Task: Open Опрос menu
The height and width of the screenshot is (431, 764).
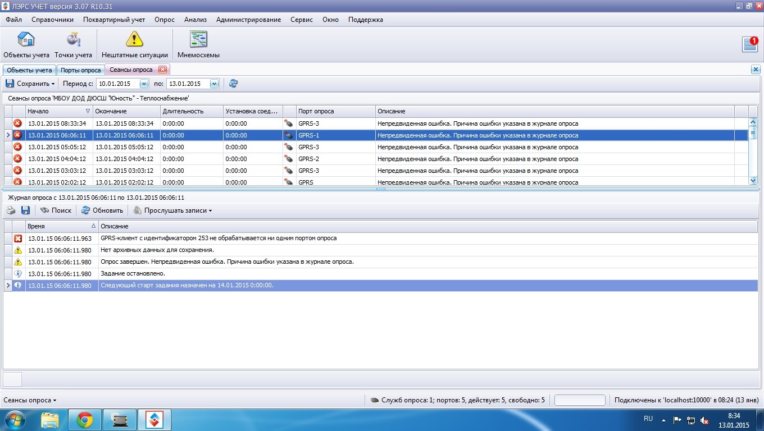Action: click(x=165, y=20)
